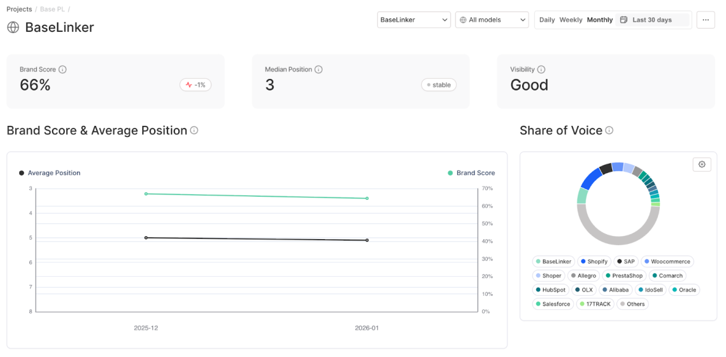Toggle IdoSell legend chip

click(650, 290)
